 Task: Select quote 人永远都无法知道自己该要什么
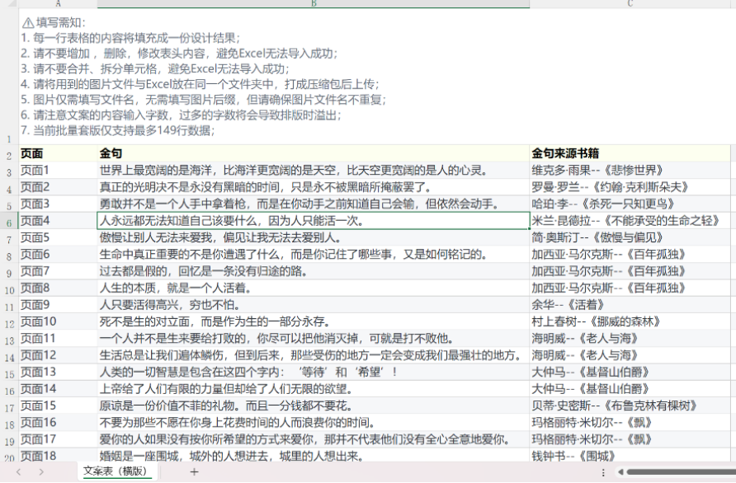[x=314, y=221]
